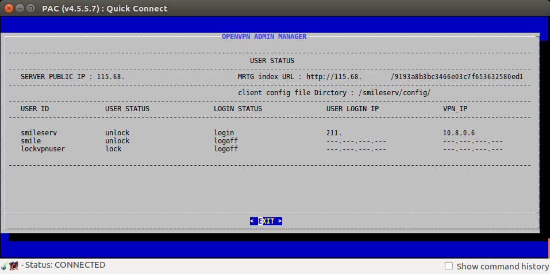Minimize the PAC Quick Connect window
Image resolution: width=550 pixels, height=274 pixels.
tap(20, 7)
